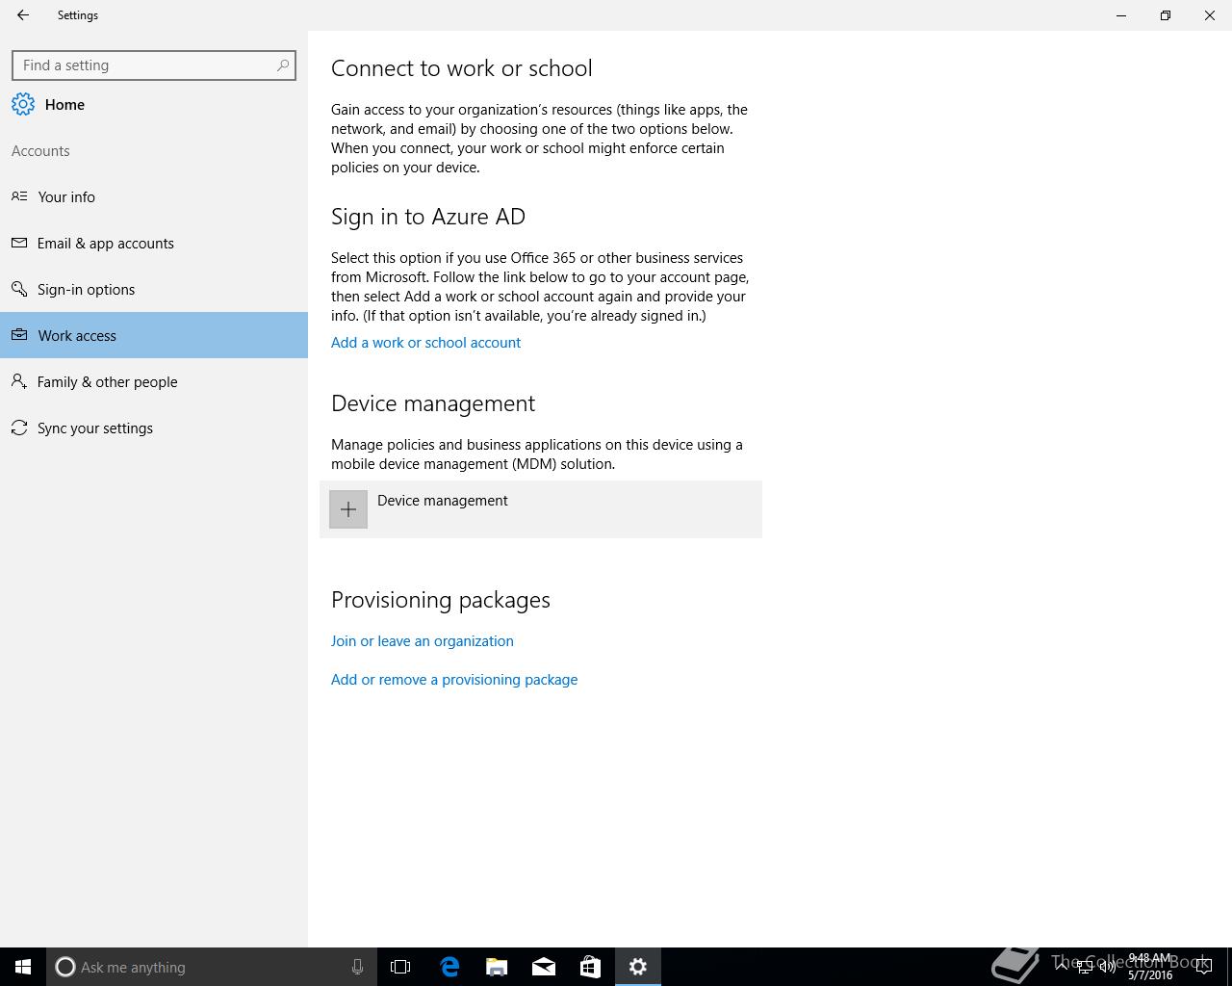Open the Store app from the taskbar
This screenshot has width=1232, height=986.
click(x=590, y=967)
